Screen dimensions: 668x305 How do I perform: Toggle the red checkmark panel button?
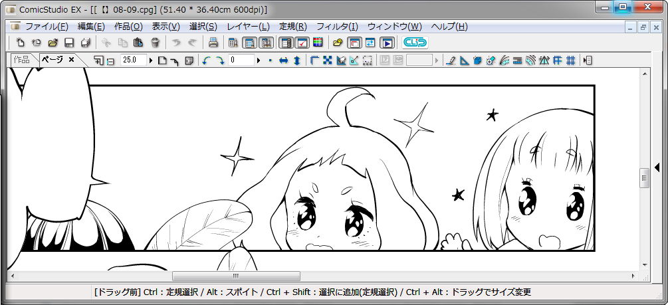[x=302, y=43]
